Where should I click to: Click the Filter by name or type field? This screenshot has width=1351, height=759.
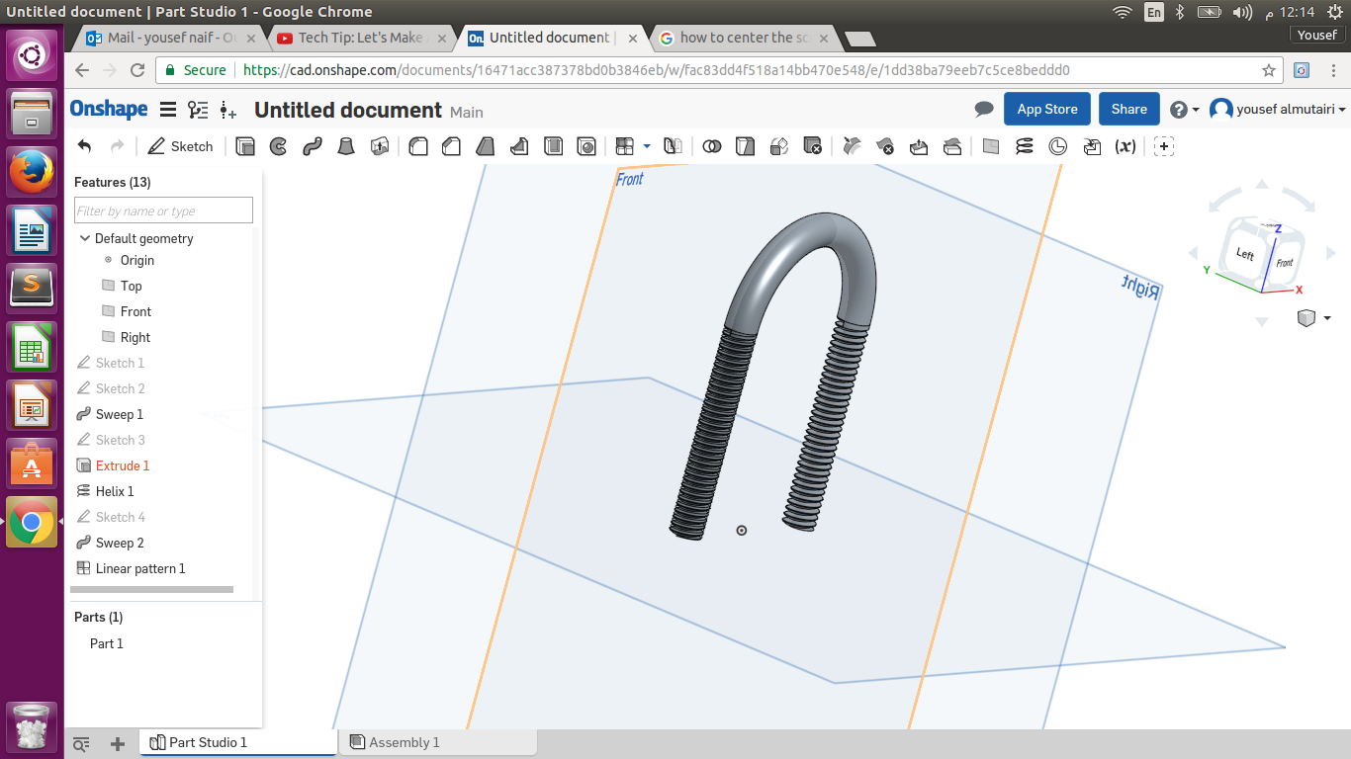pyautogui.click(x=163, y=211)
